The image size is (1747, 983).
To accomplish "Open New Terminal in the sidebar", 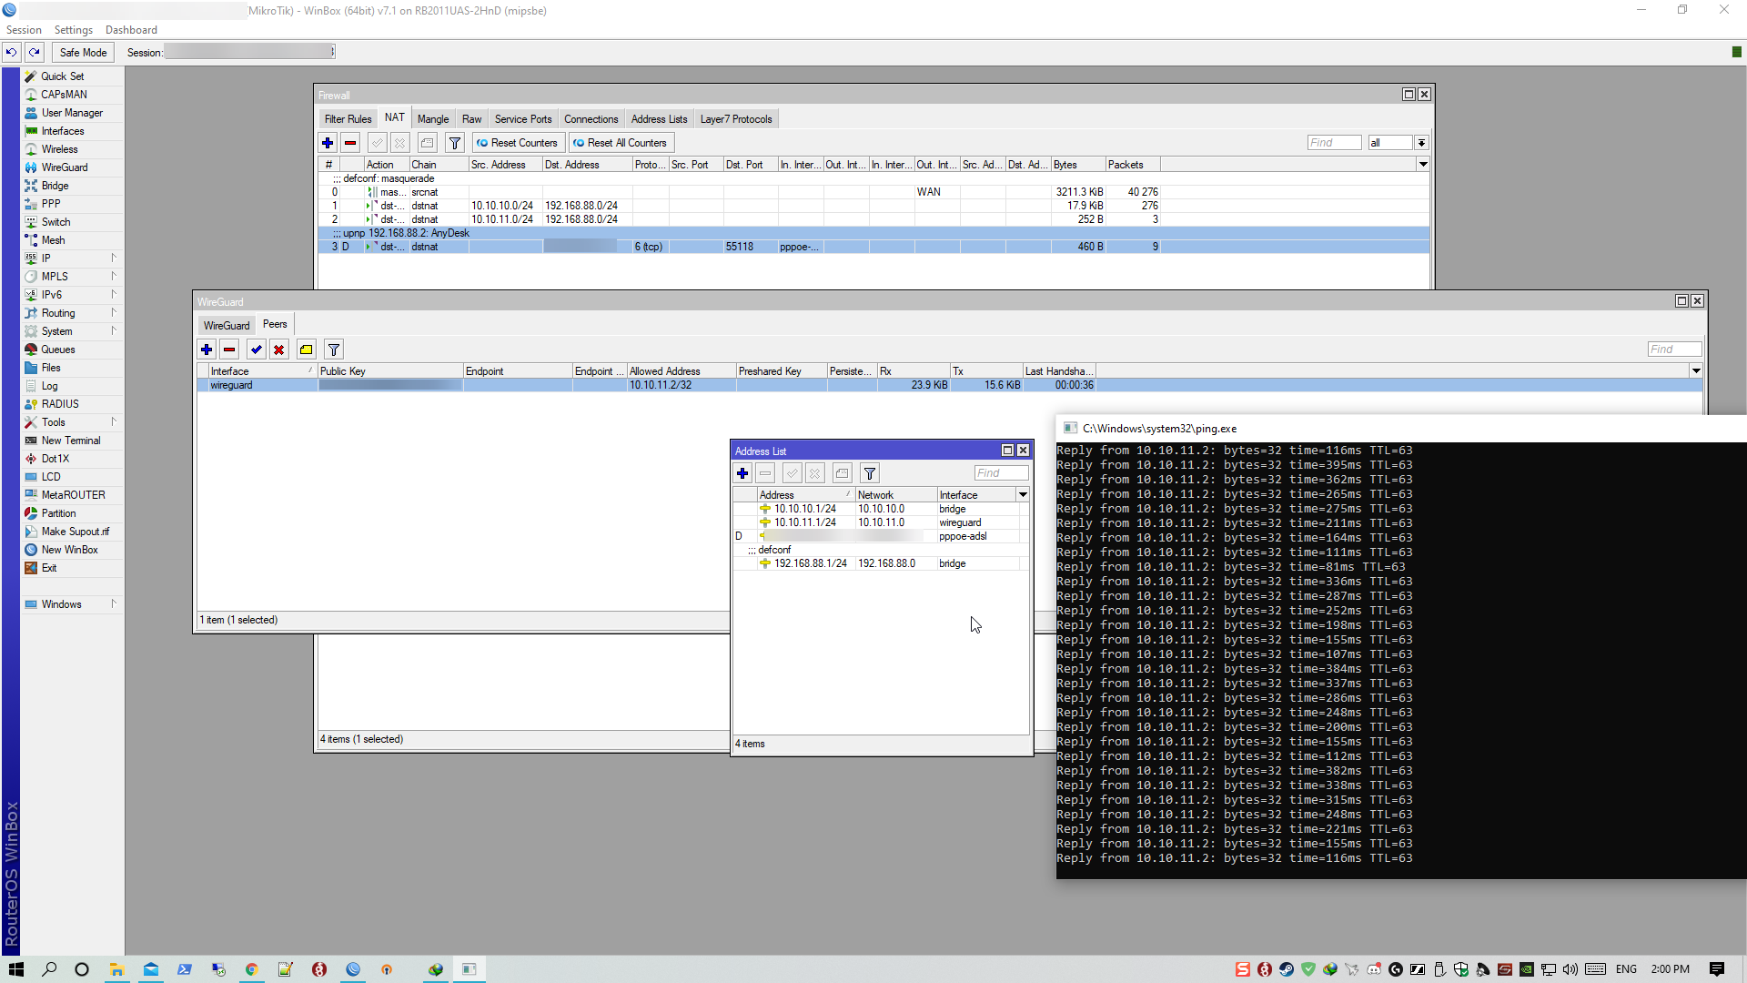I will coord(71,441).
